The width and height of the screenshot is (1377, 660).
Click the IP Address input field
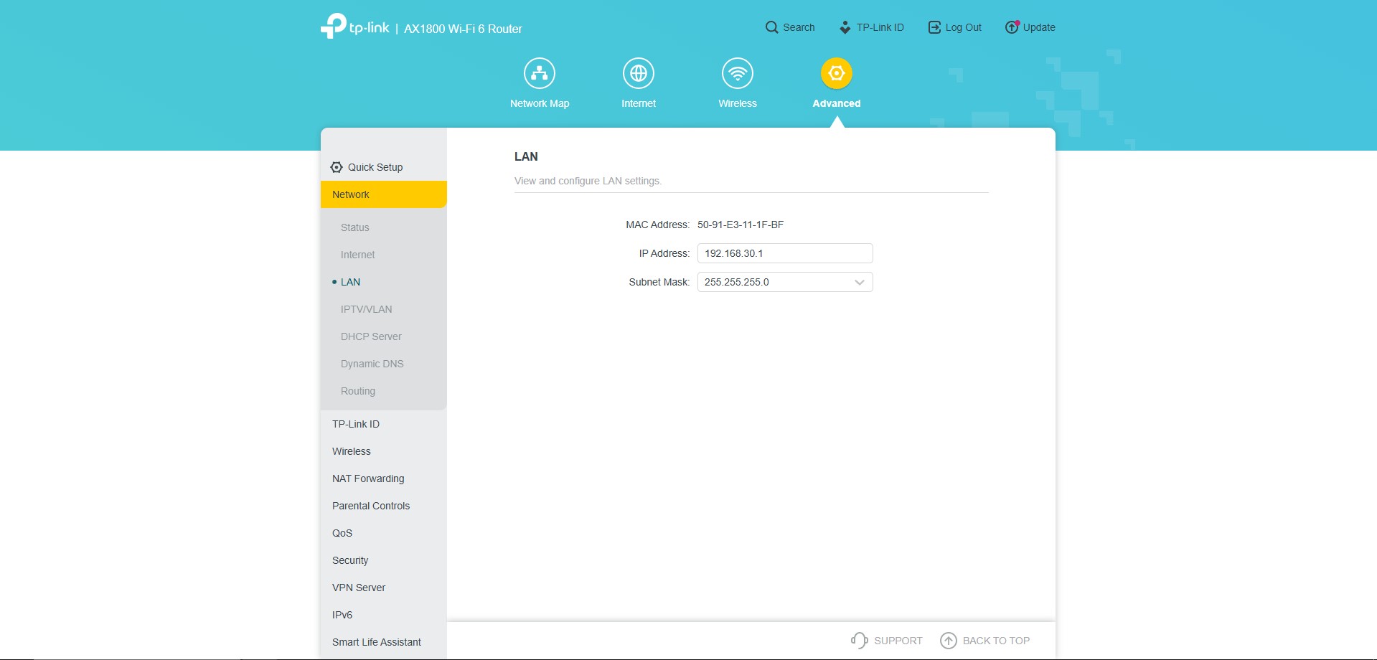tap(785, 253)
